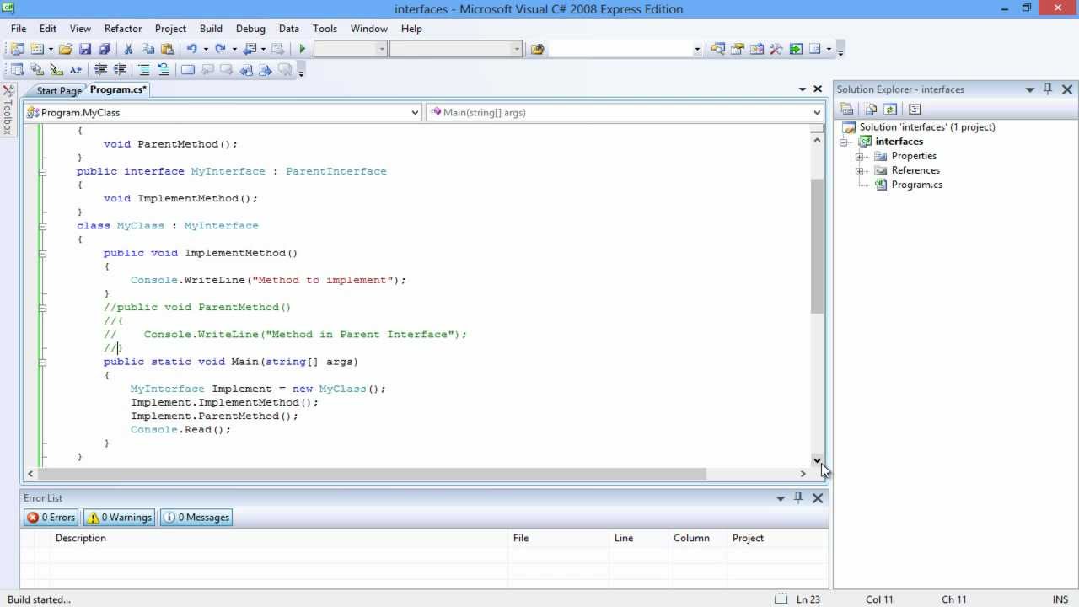The height and width of the screenshot is (607, 1079).
Task: Click the Complete Word icon
Action: [76, 70]
